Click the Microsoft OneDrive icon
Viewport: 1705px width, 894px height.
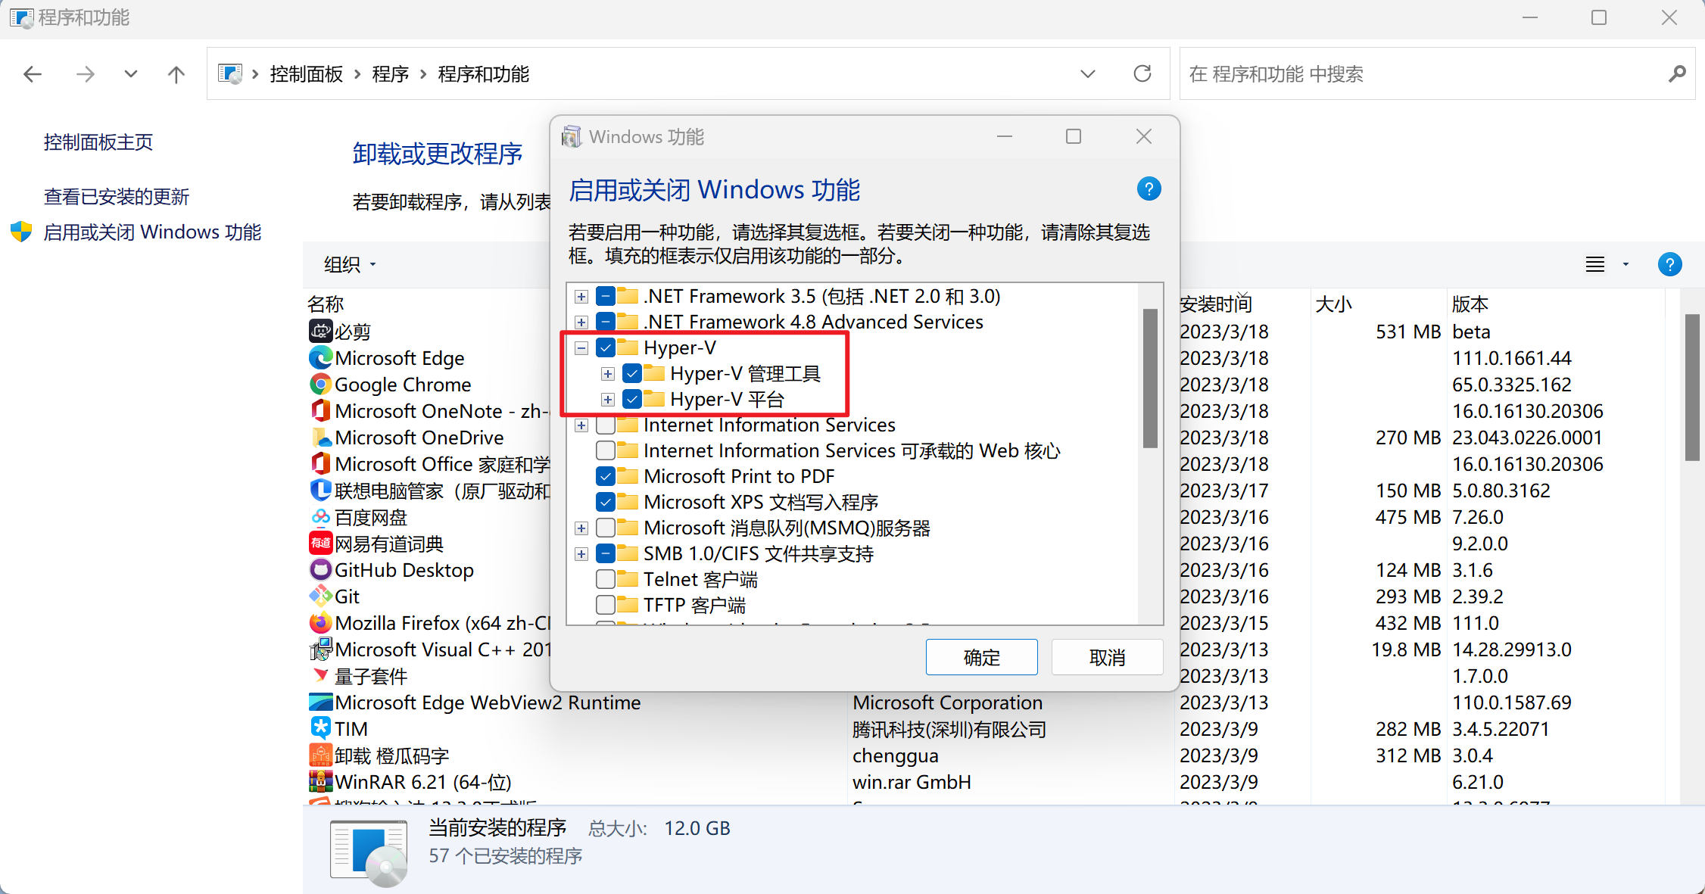pos(319,438)
